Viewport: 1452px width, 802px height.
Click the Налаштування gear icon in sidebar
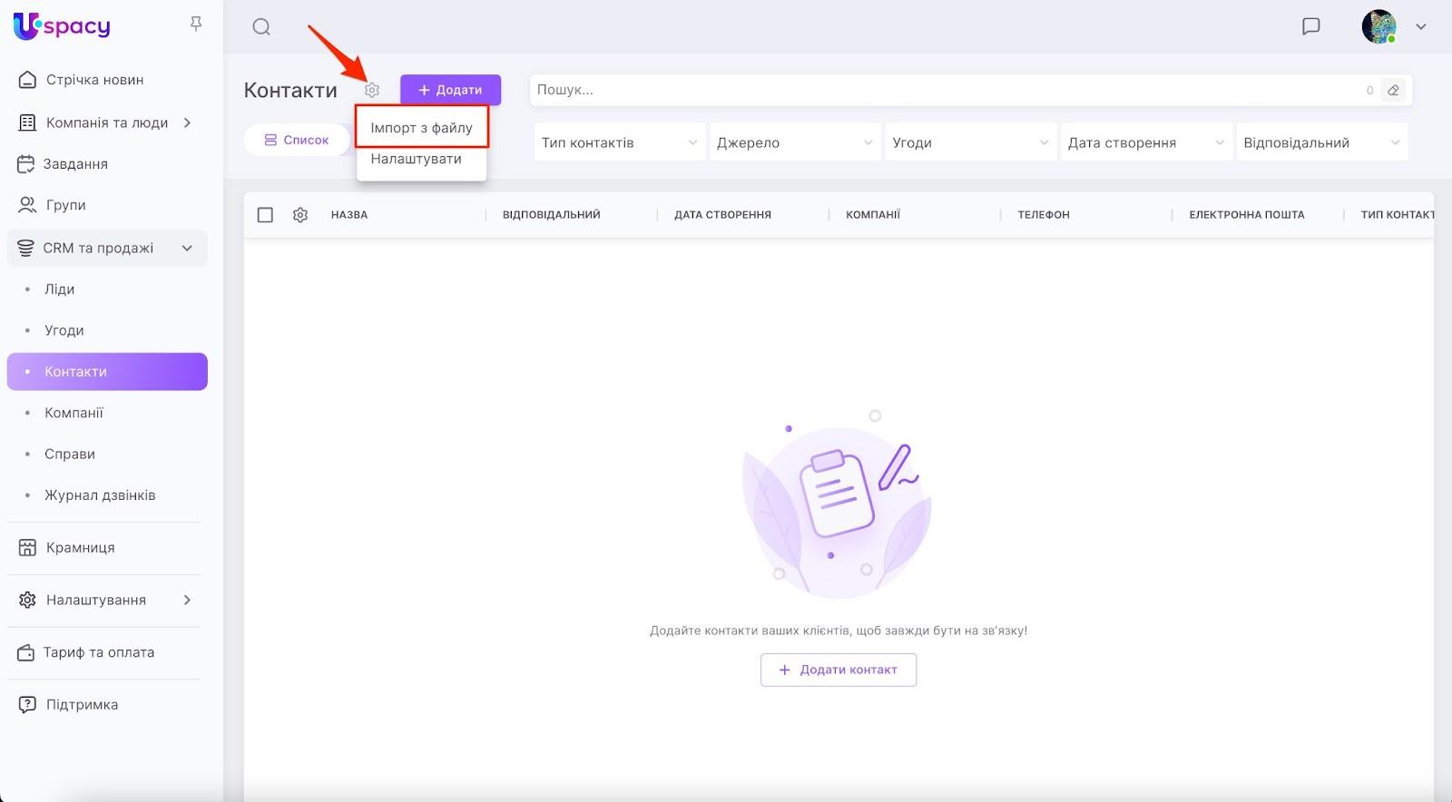tap(27, 600)
